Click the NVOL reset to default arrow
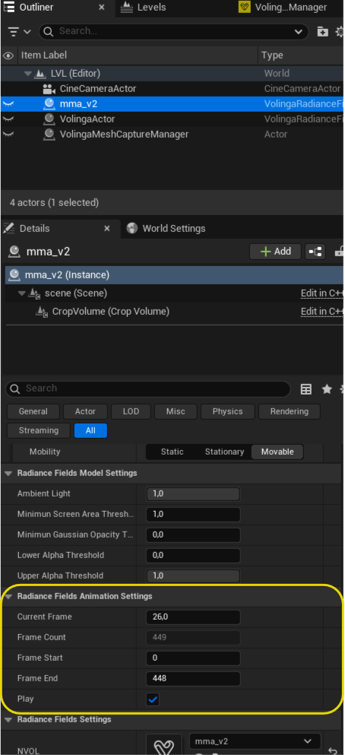Viewport: 345px width, 755px height. click(x=333, y=750)
